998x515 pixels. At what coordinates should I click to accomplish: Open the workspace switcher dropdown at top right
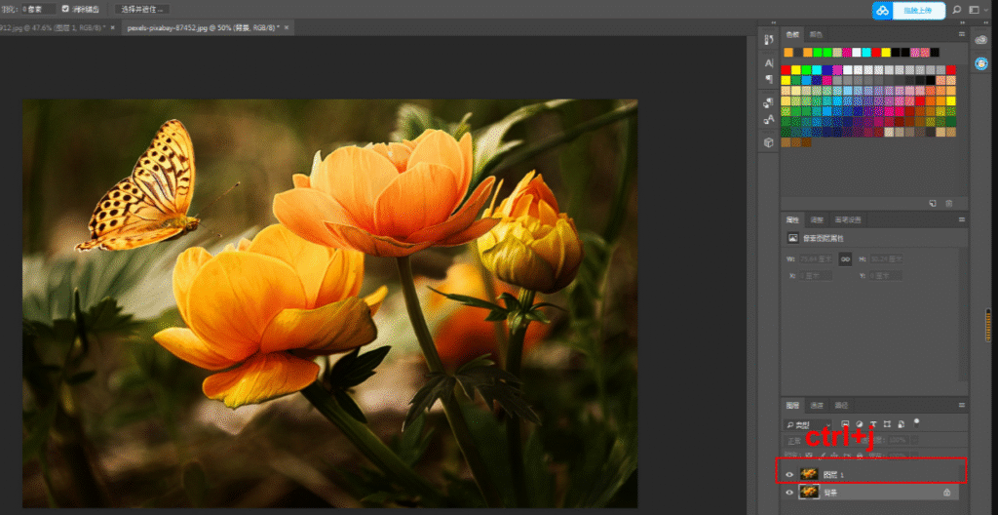(x=977, y=10)
